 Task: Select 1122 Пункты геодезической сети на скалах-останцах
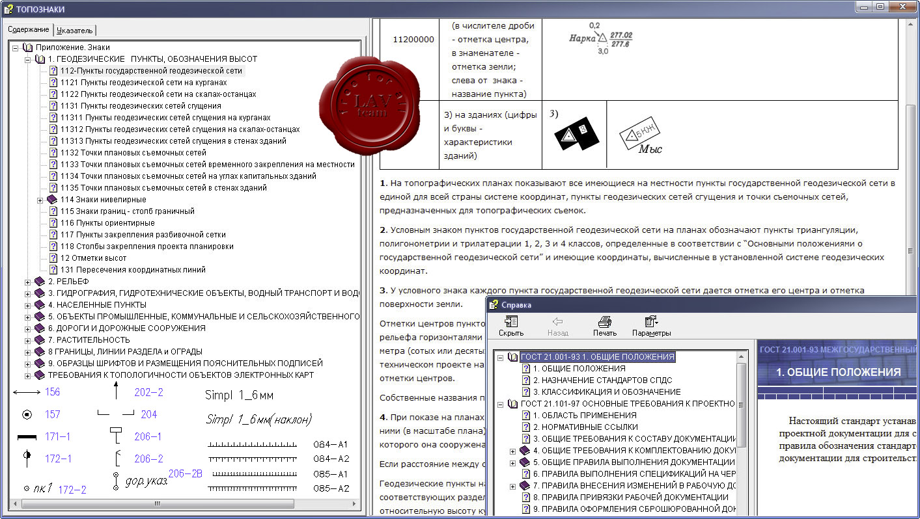tap(158, 94)
